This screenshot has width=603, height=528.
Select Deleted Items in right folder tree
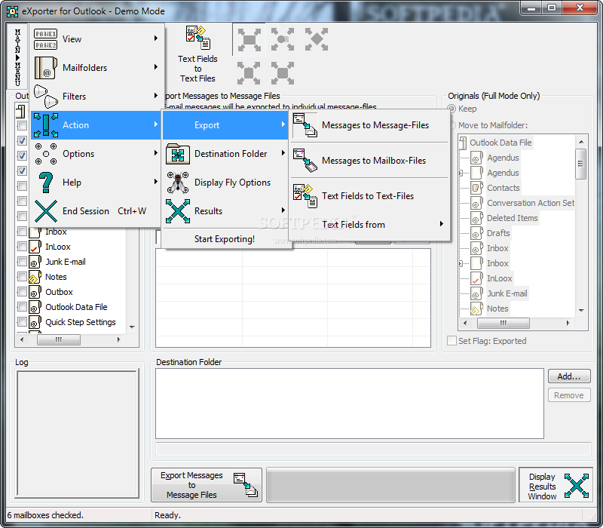click(513, 218)
